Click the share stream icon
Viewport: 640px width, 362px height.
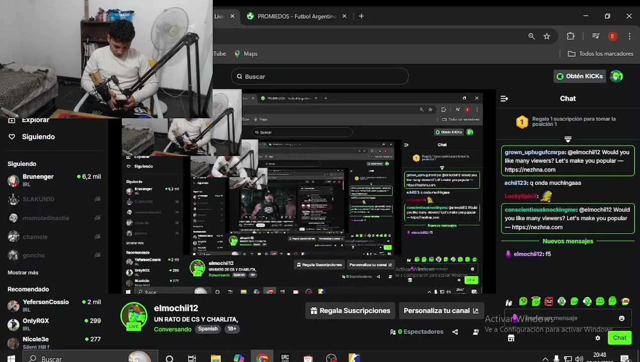[x=455, y=332]
